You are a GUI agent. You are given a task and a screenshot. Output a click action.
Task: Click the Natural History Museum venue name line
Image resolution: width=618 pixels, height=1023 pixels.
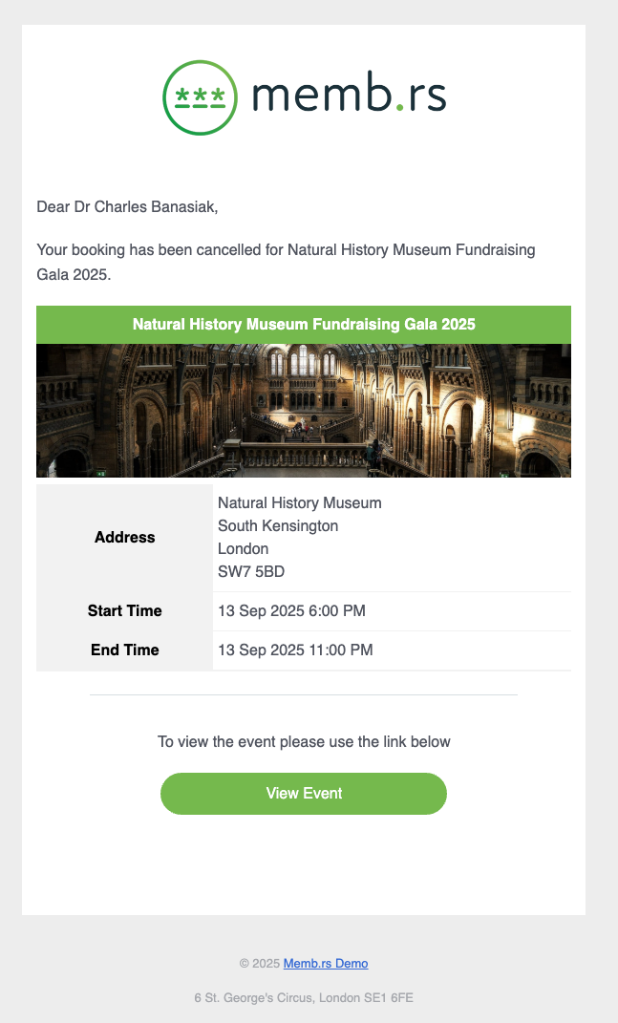pos(300,503)
